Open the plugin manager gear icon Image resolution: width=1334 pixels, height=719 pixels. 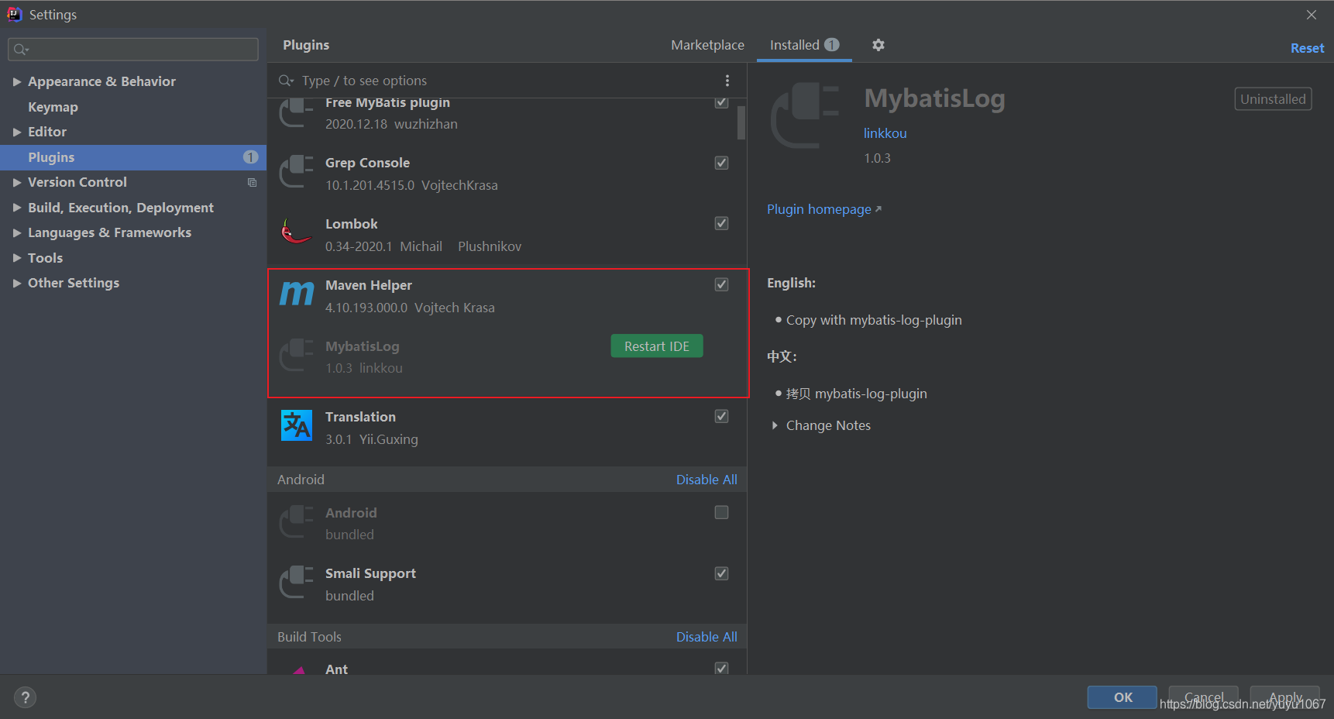click(878, 45)
